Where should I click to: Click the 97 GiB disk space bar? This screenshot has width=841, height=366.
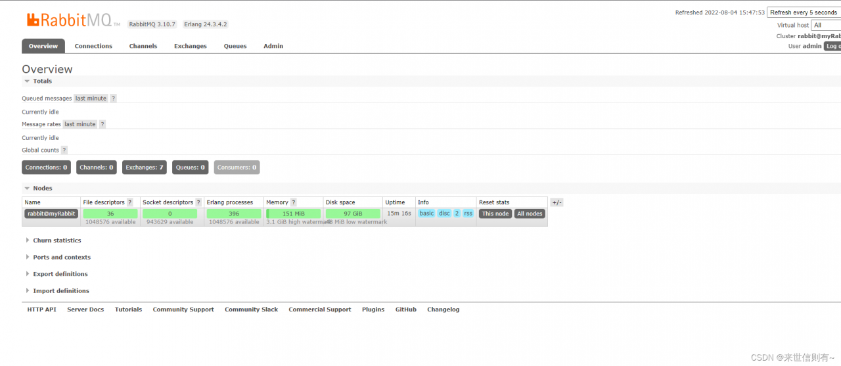(x=353, y=214)
